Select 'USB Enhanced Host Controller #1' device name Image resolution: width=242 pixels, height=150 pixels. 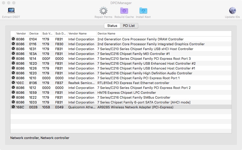[x=146, y=68]
